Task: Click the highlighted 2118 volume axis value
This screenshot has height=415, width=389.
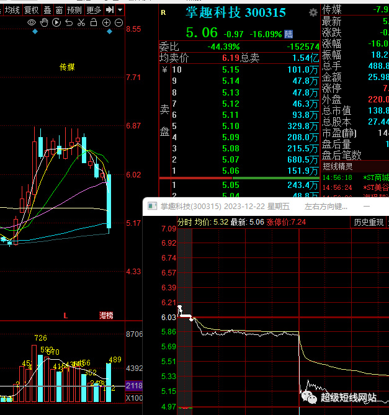Action: (x=134, y=386)
